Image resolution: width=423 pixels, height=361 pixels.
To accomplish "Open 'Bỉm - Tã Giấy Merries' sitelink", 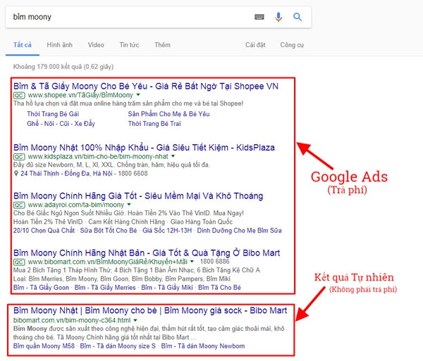I will click(105, 288).
